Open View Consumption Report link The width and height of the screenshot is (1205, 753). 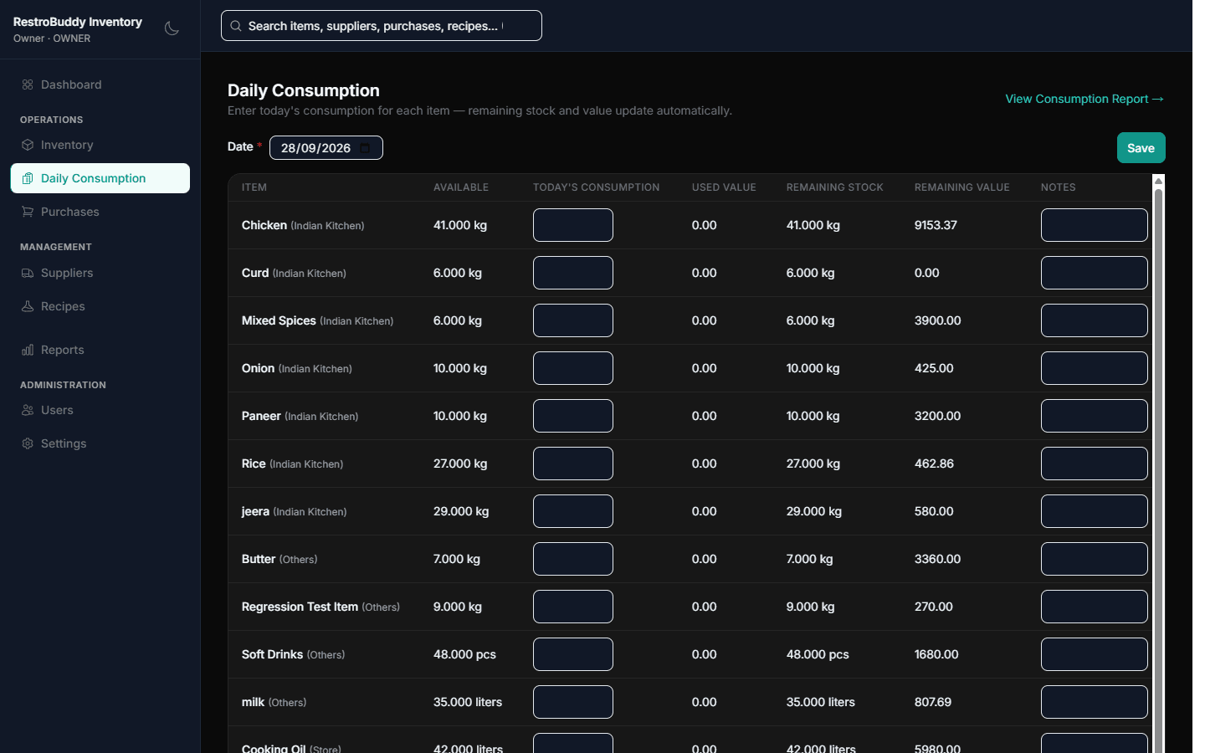click(1084, 99)
